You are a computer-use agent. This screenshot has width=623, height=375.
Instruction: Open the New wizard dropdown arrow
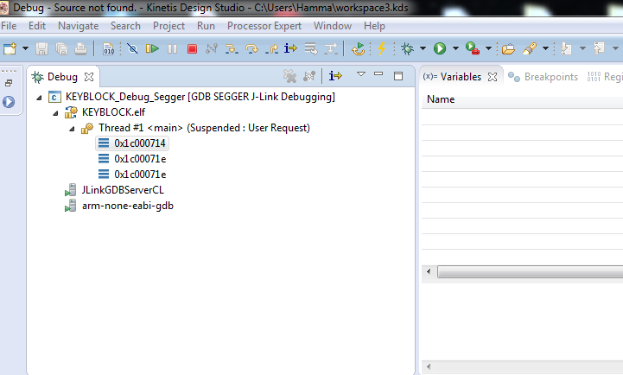25,48
